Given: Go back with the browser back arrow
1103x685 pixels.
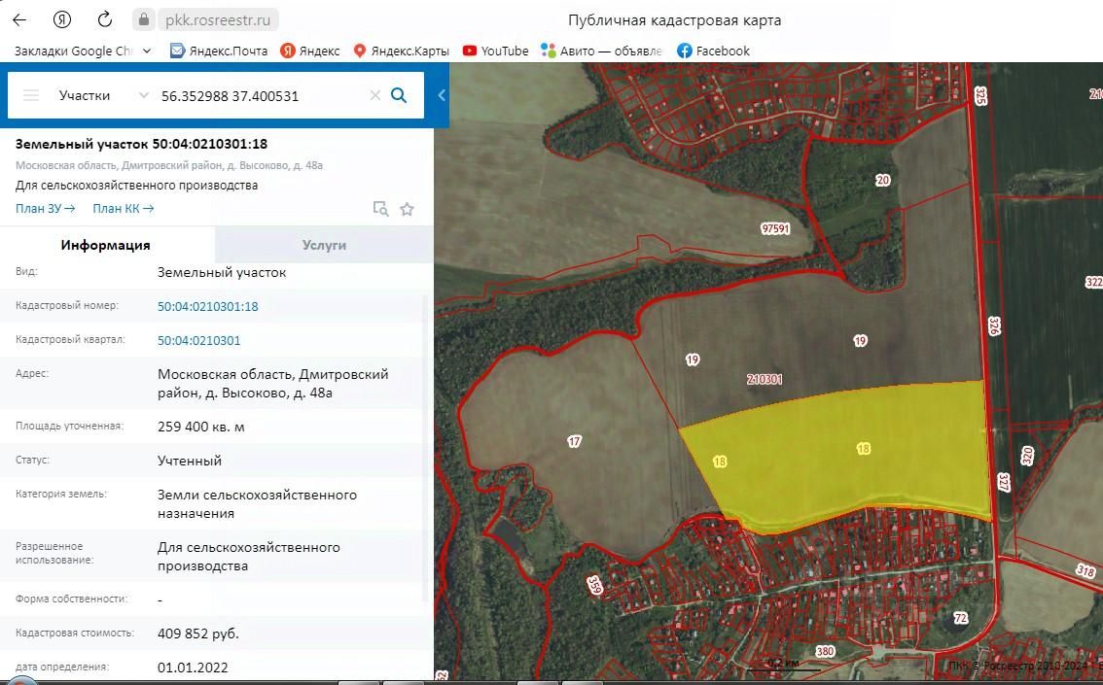Looking at the screenshot, I should click(x=19, y=19).
